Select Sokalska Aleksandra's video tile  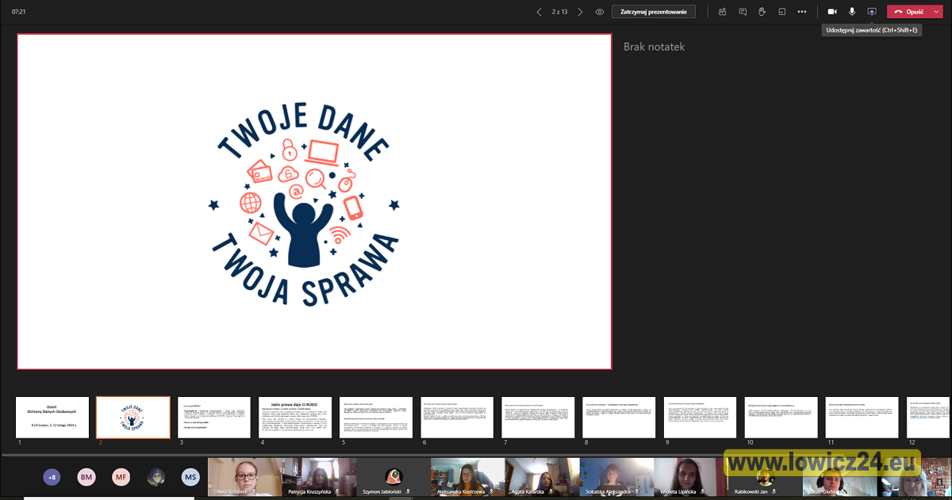pos(617,477)
